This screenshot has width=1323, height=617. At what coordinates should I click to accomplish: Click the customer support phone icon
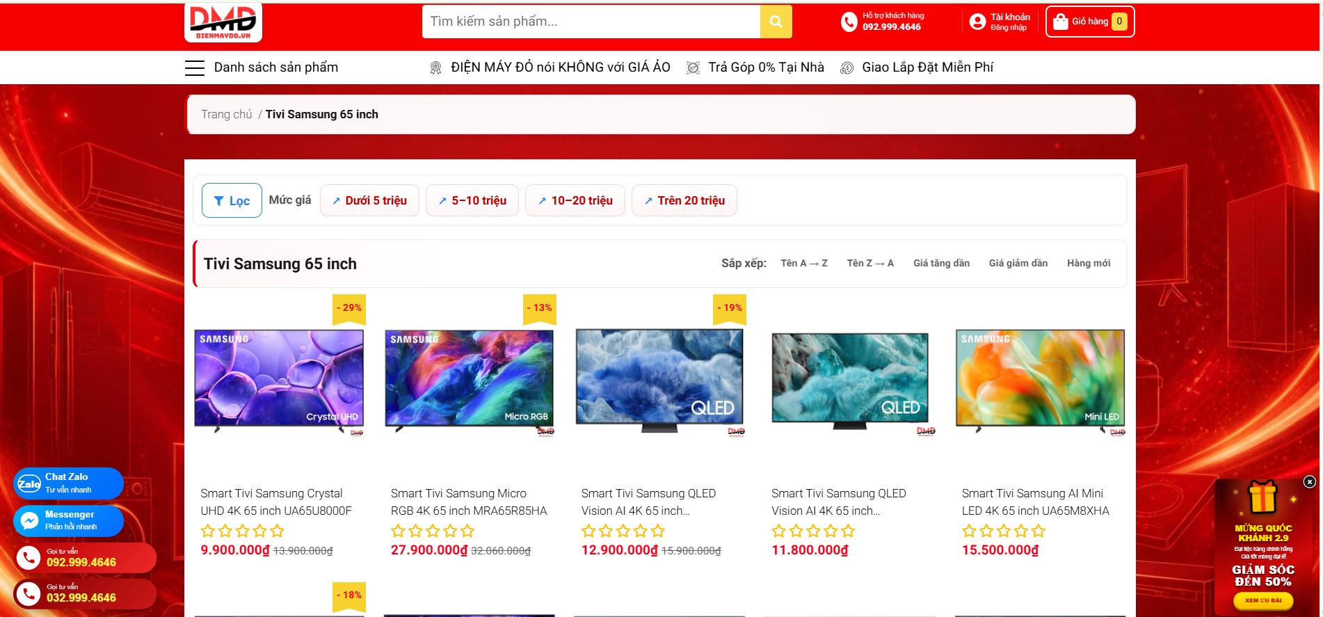click(849, 22)
